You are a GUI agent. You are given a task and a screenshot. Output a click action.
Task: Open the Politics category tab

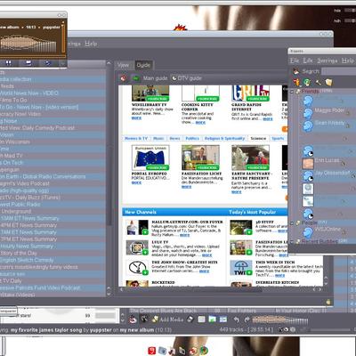pos(192,139)
